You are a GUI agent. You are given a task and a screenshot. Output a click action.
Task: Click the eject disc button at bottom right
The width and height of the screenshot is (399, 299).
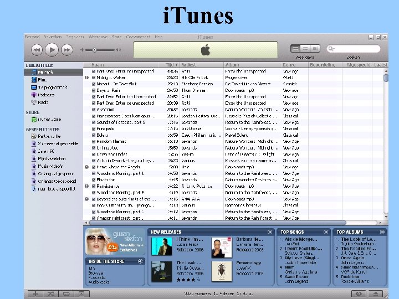point(376,294)
